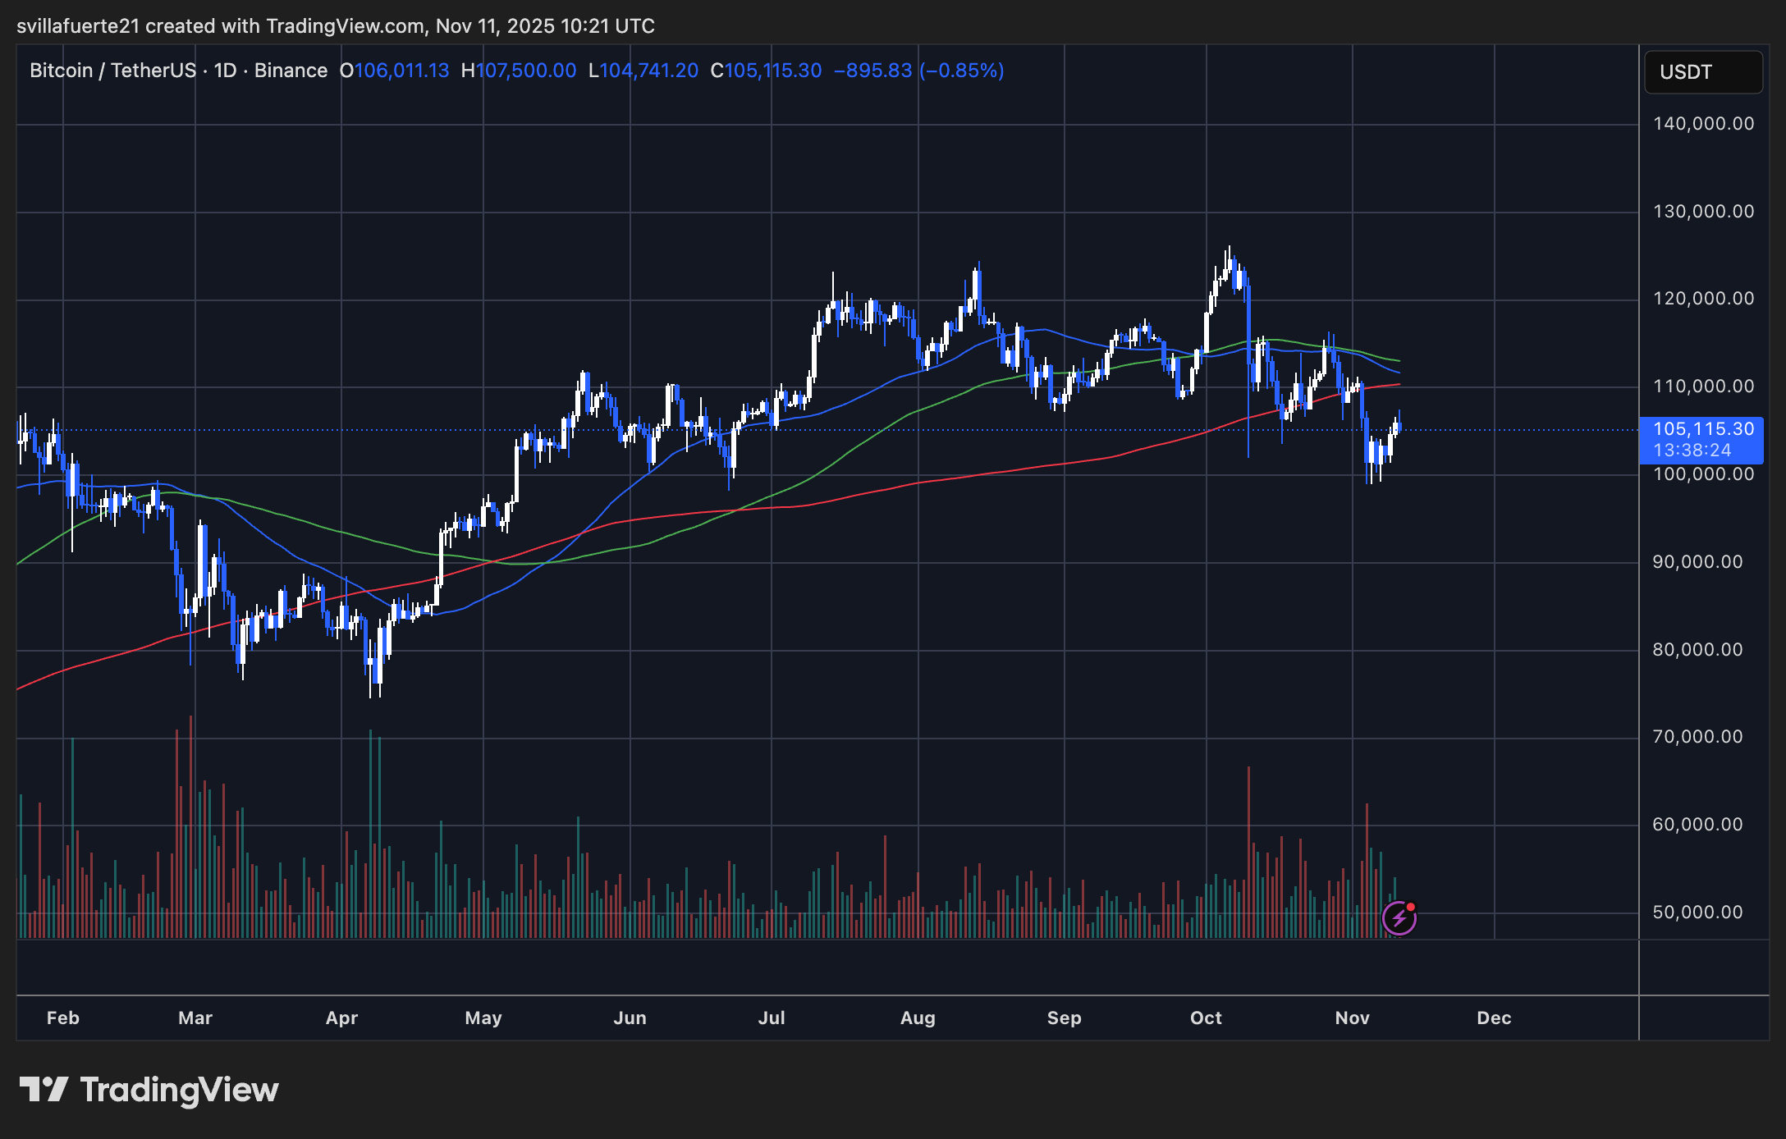Image resolution: width=1786 pixels, height=1139 pixels.
Task: Click the current price label 105,115.30
Action: pos(1703,429)
